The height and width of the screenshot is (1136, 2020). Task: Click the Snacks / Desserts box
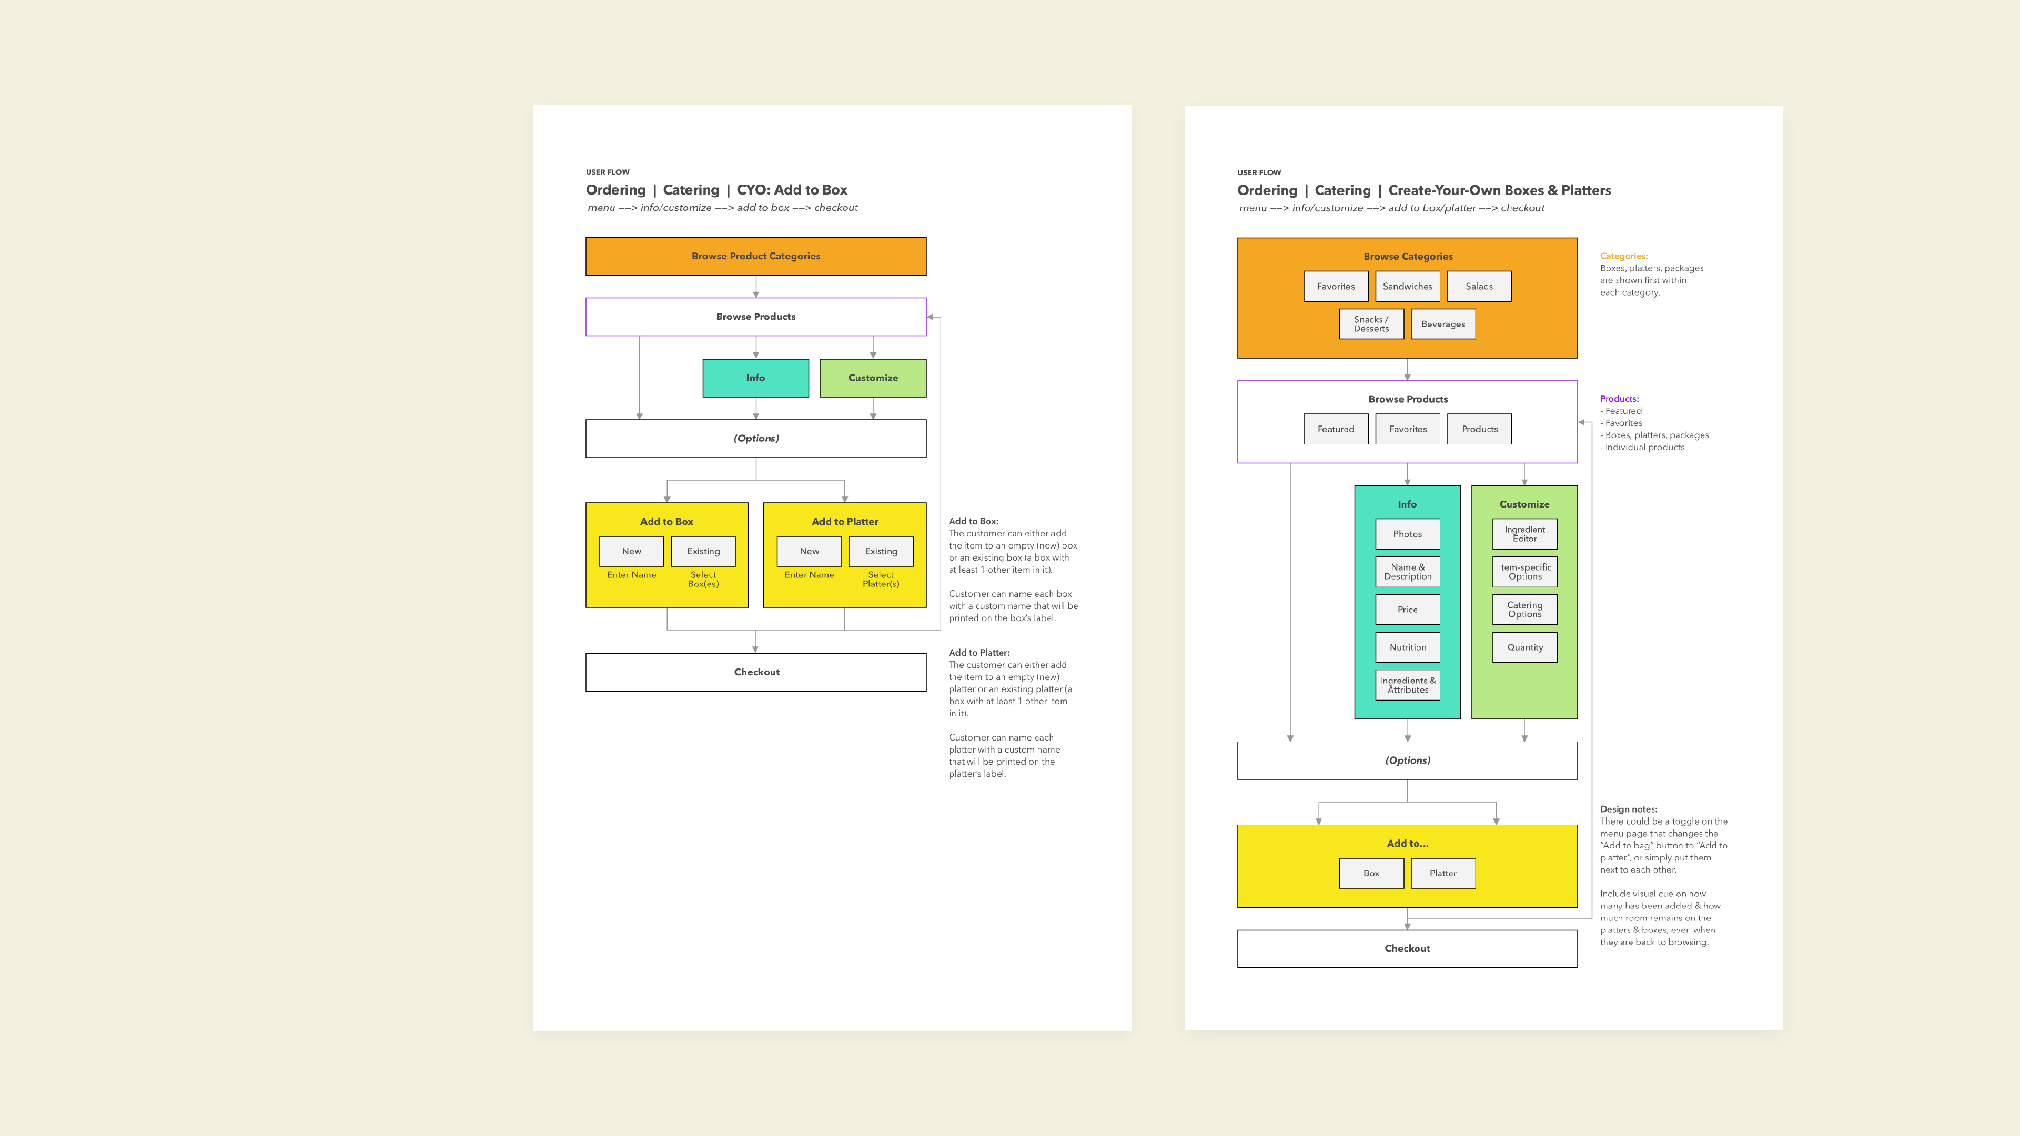click(x=1371, y=324)
